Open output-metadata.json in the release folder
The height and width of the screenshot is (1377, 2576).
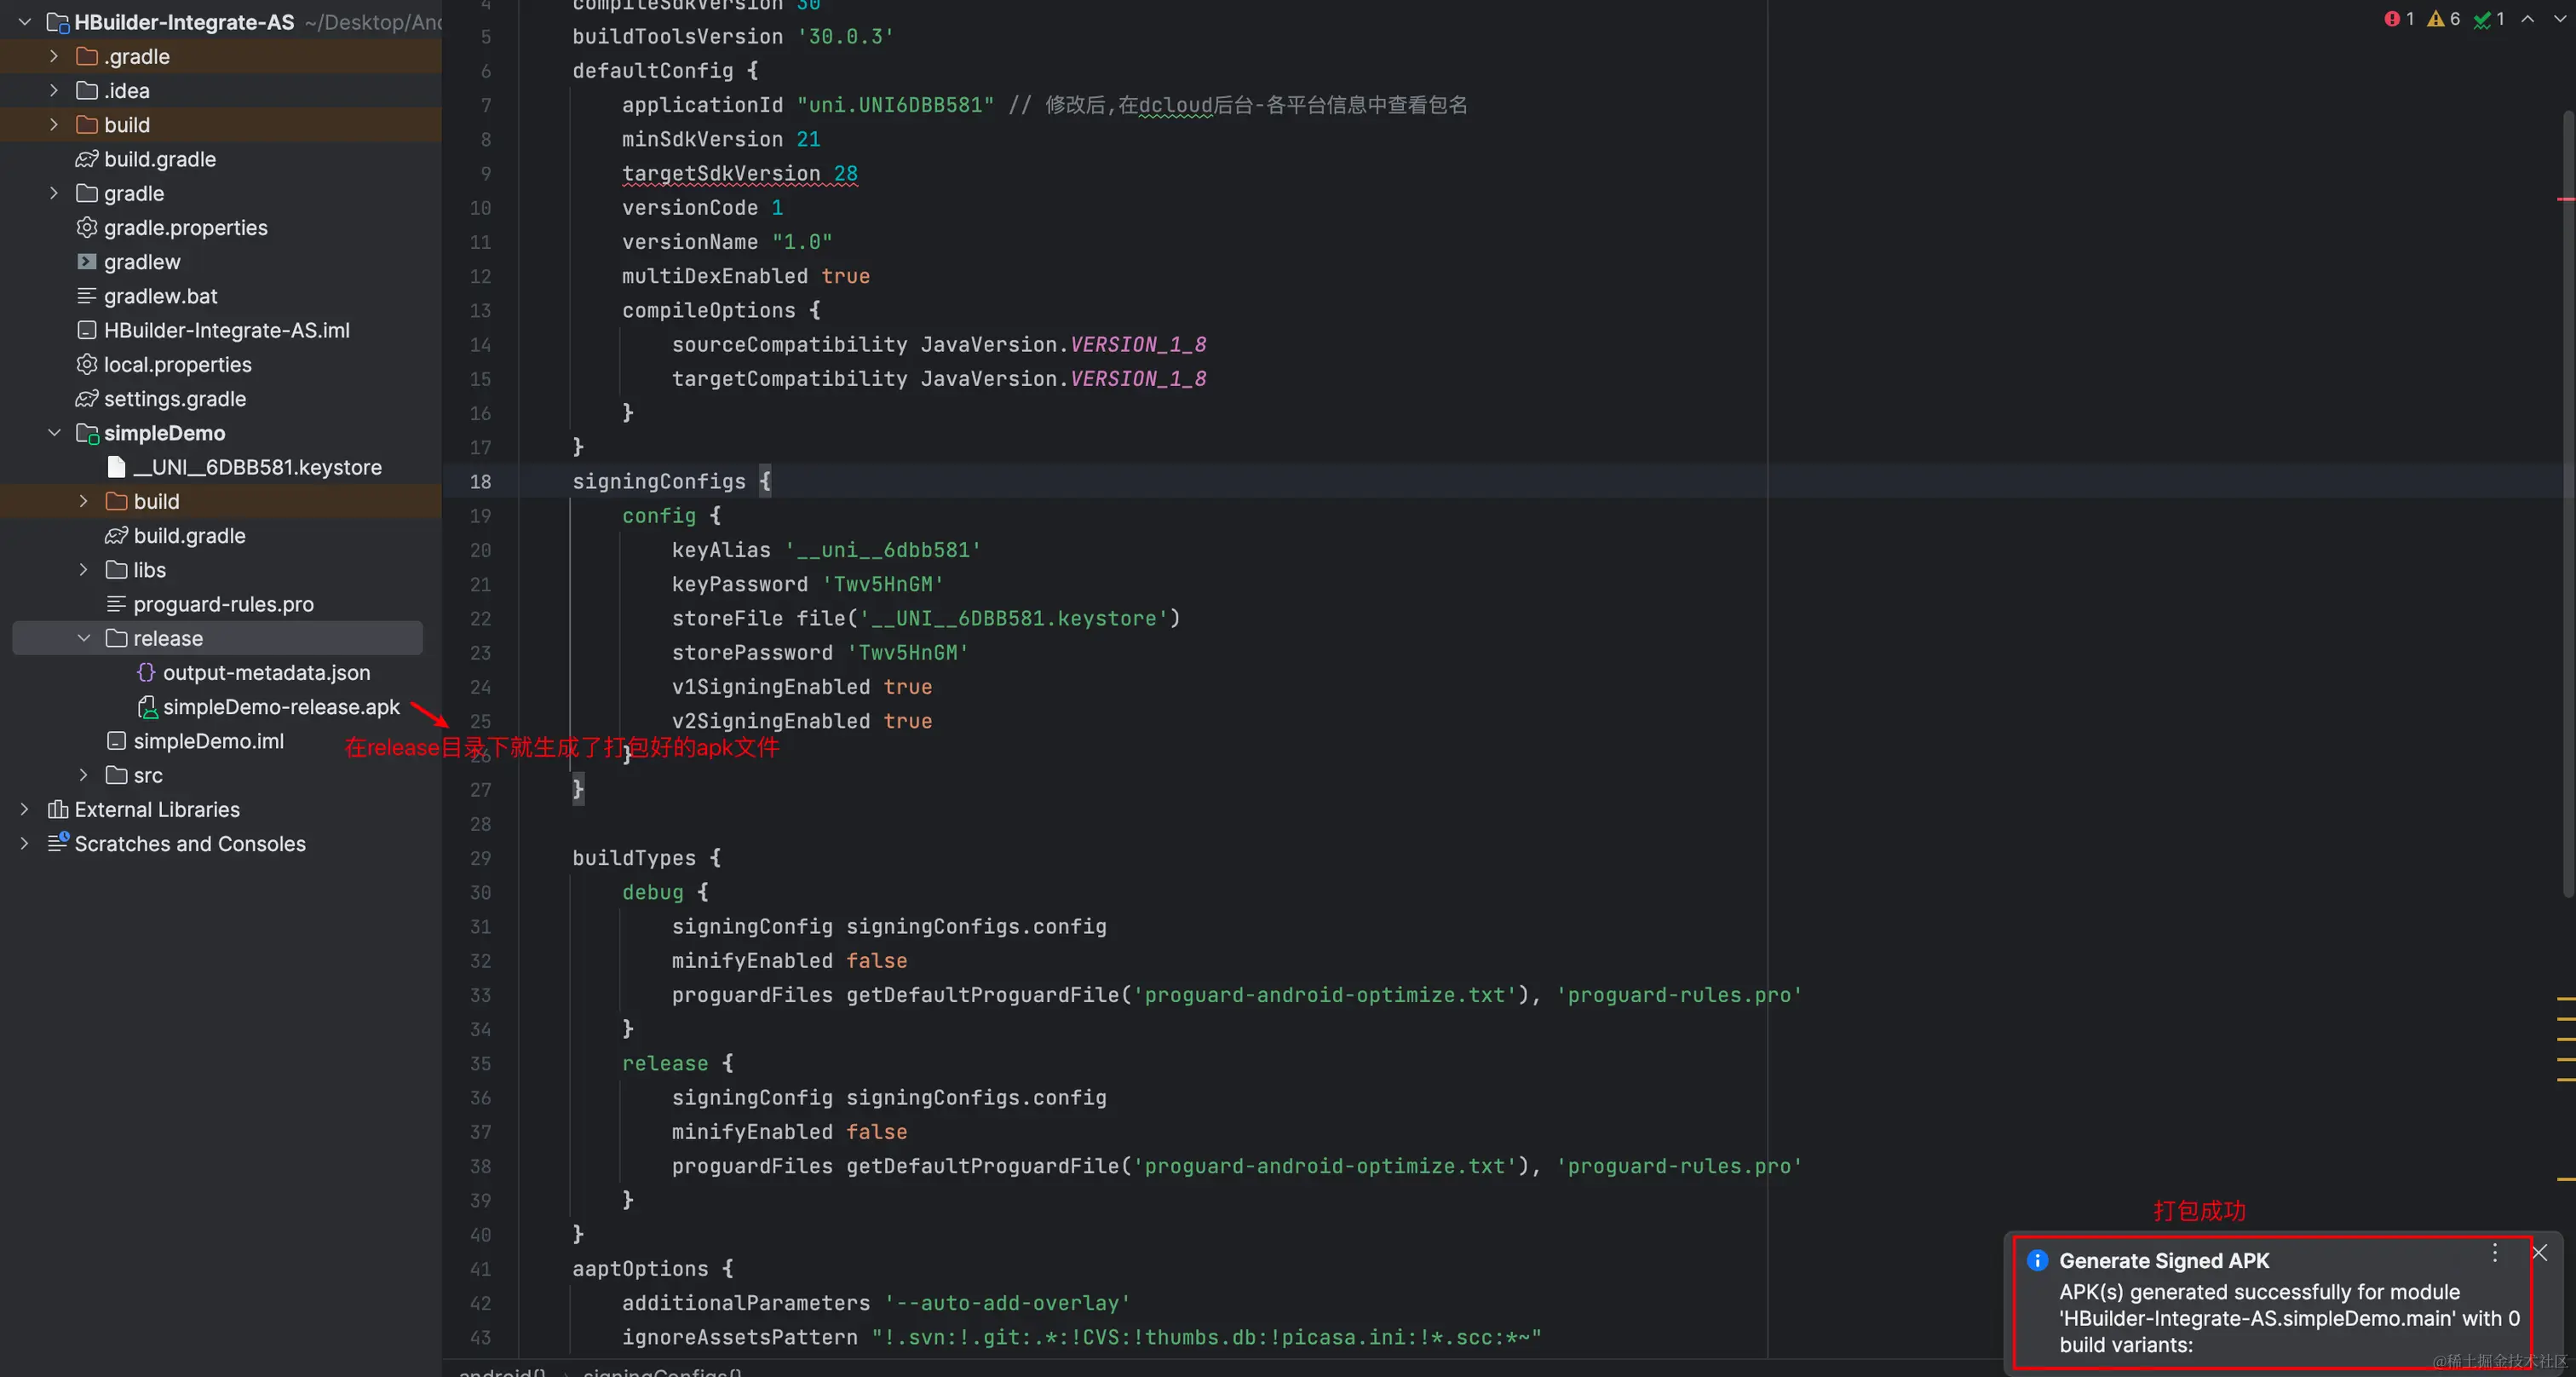click(x=266, y=673)
